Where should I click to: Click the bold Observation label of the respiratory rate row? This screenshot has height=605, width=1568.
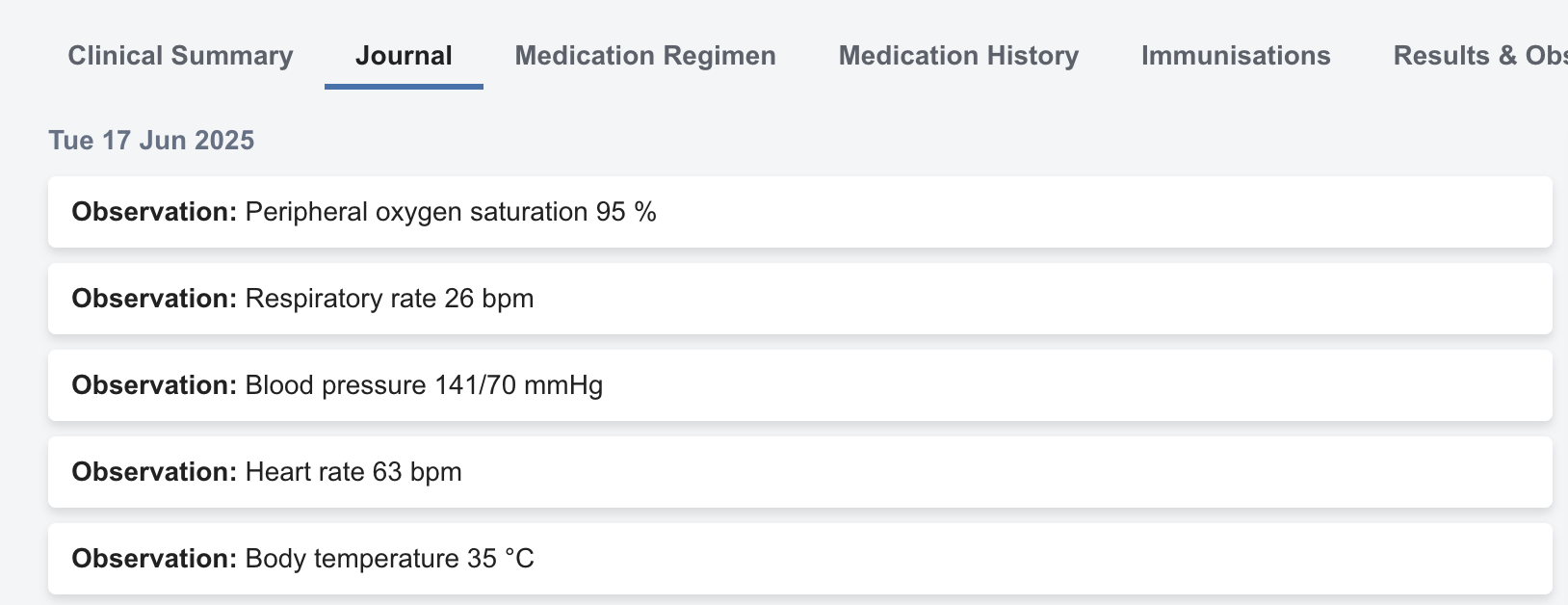[x=154, y=299]
